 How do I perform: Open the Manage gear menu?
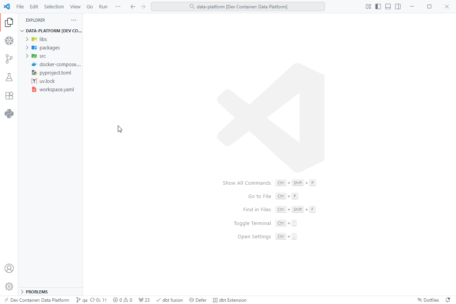[x=9, y=287]
